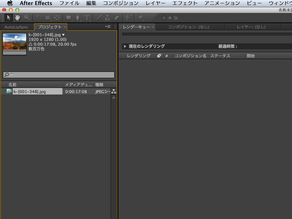Select the Rotation tool
Viewport: 292px width, 219px height.
coord(39,18)
